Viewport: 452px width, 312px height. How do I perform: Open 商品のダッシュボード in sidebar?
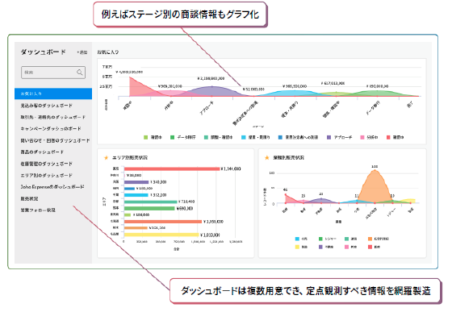tap(42, 152)
